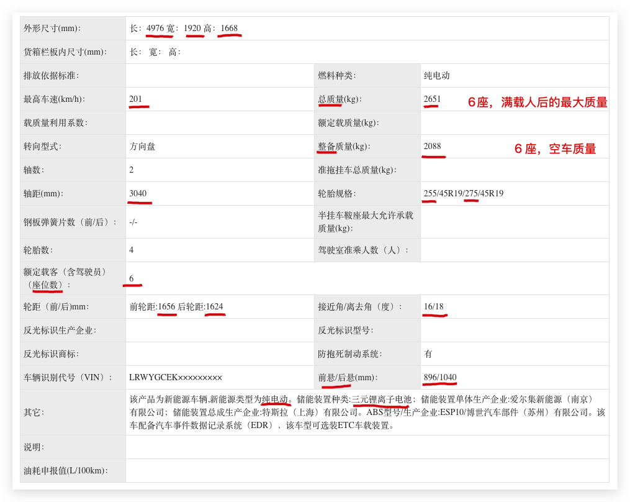Click the 准拖挂车总质量(kg) label

click(x=357, y=170)
